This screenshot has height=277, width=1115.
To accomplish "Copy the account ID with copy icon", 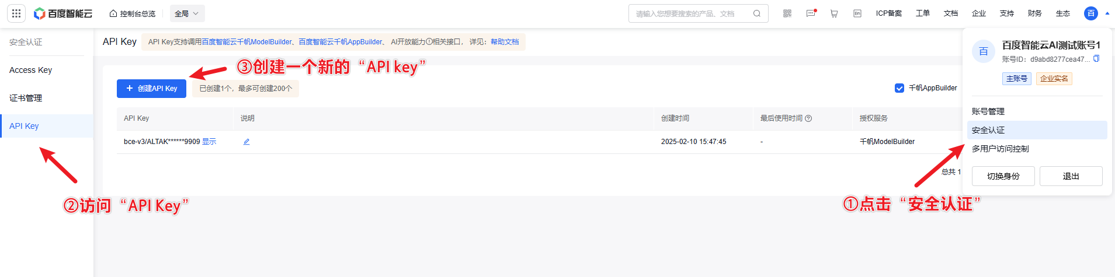I will tap(1096, 58).
